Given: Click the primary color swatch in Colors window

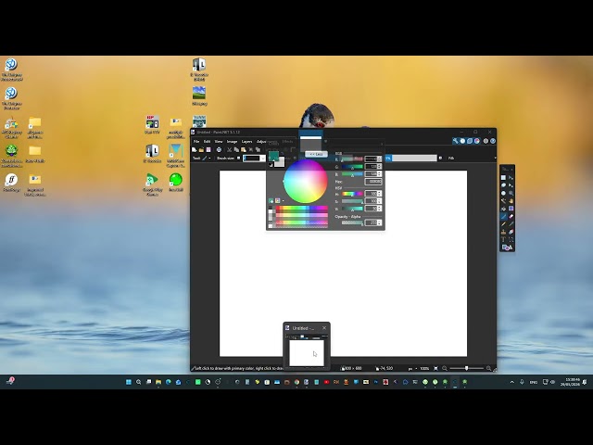Looking at the screenshot, I should [273, 156].
